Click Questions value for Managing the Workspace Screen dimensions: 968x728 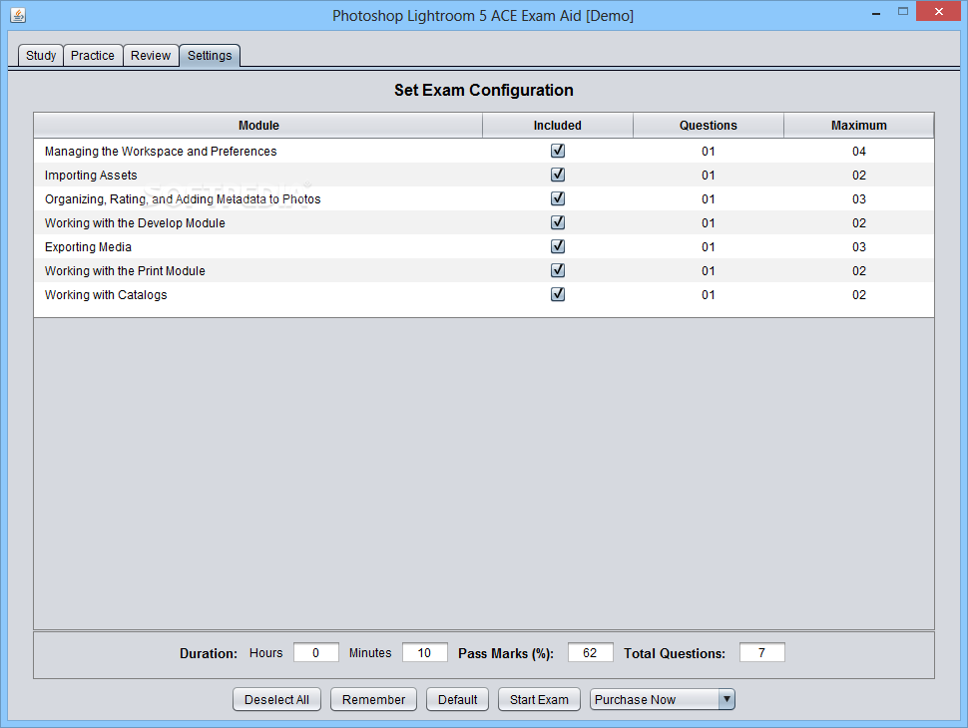click(709, 152)
